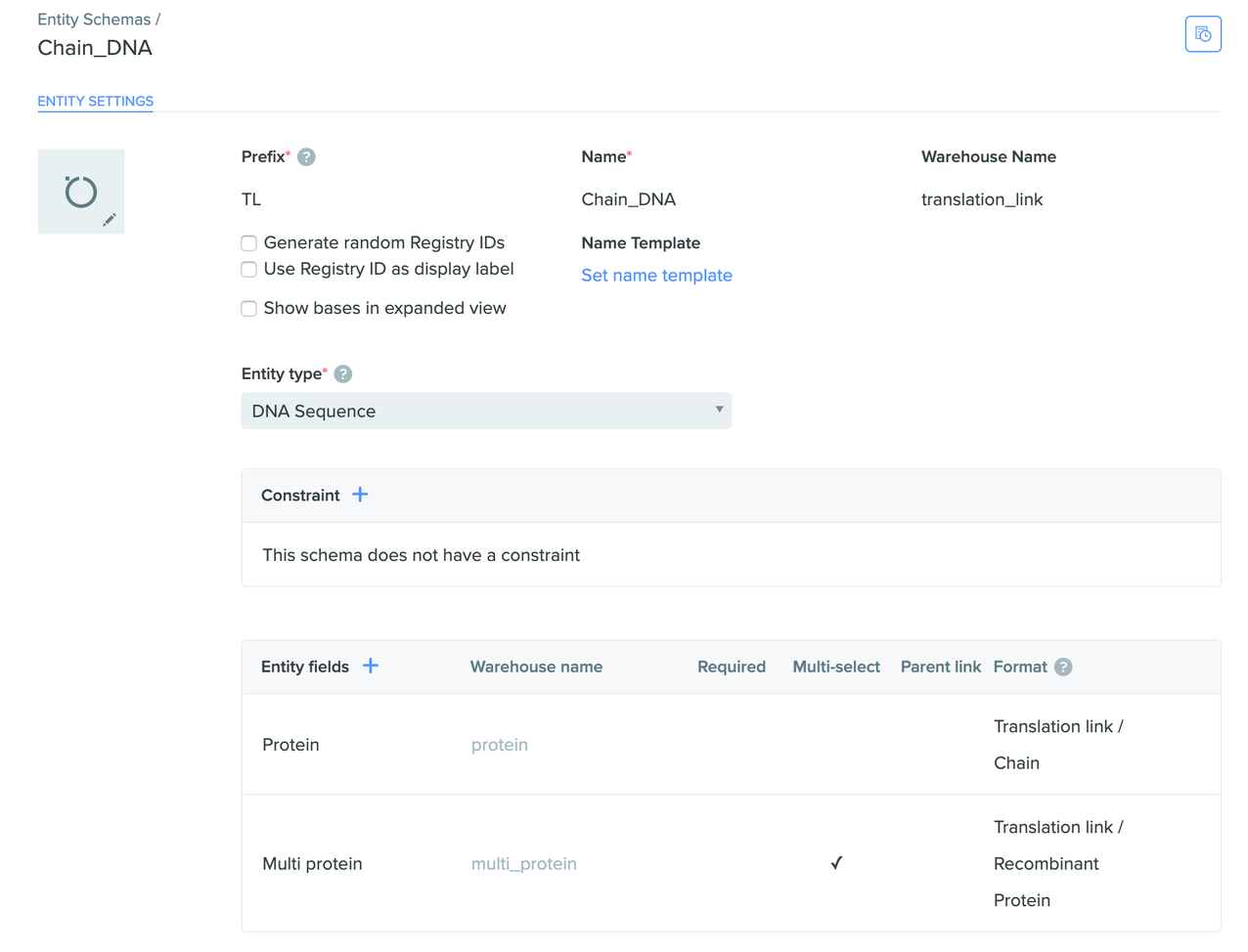Click Set name template link

[656, 276]
